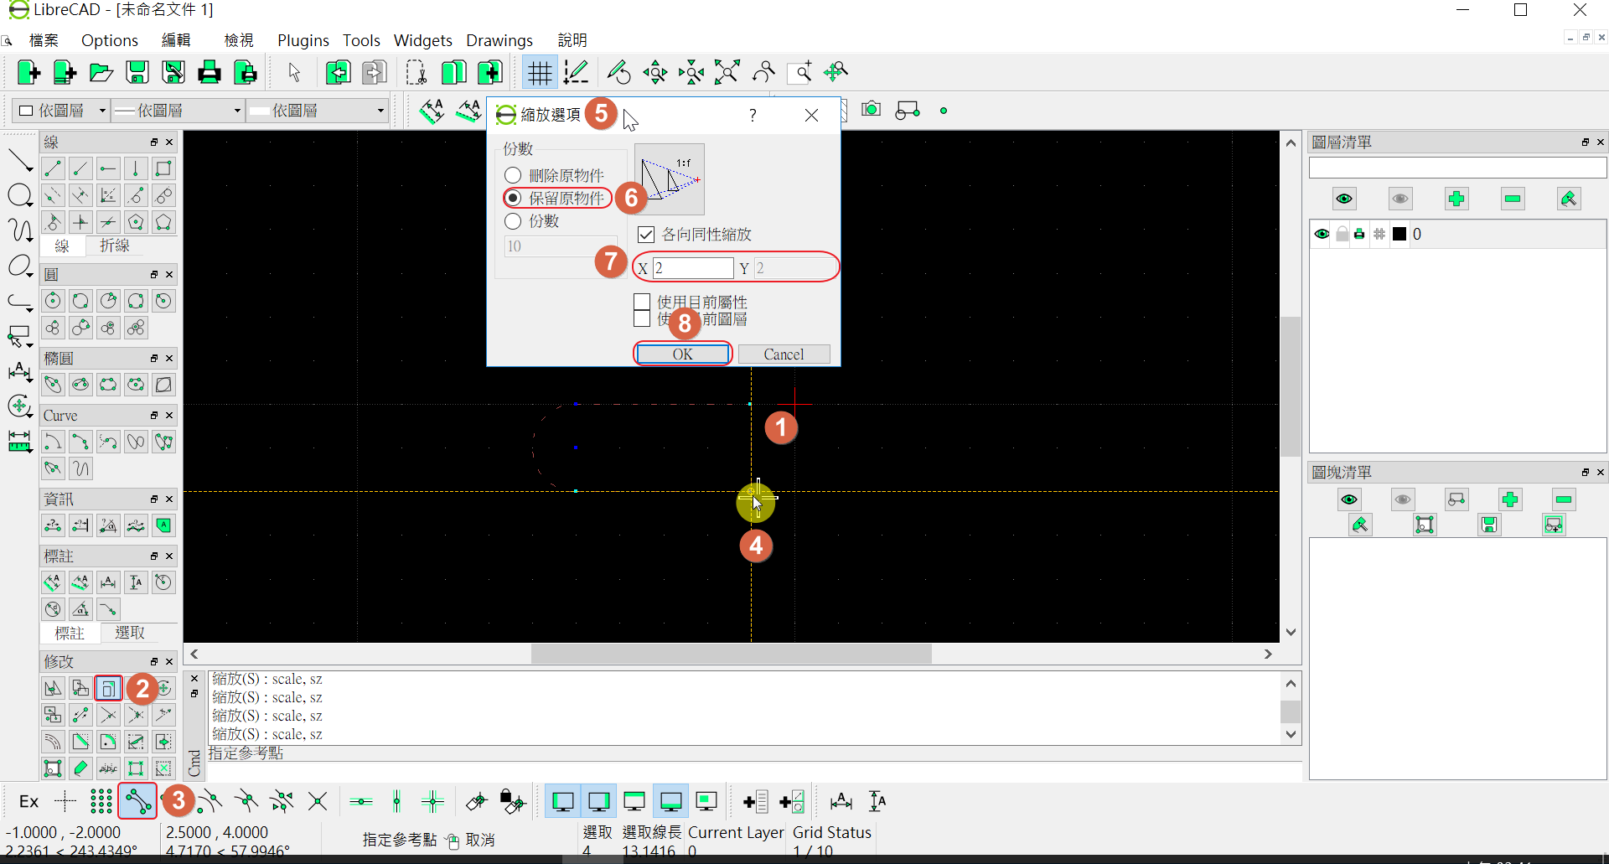Image resolution: width=1609 pixels, height=864 pixels.
Task: Click show all layers eye icon
Action: [1344, 199]
